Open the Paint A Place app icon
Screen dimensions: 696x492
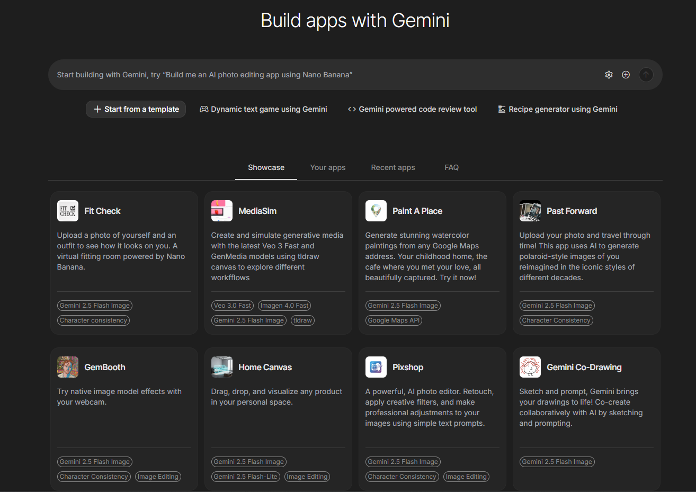click(x=376, y=211)
